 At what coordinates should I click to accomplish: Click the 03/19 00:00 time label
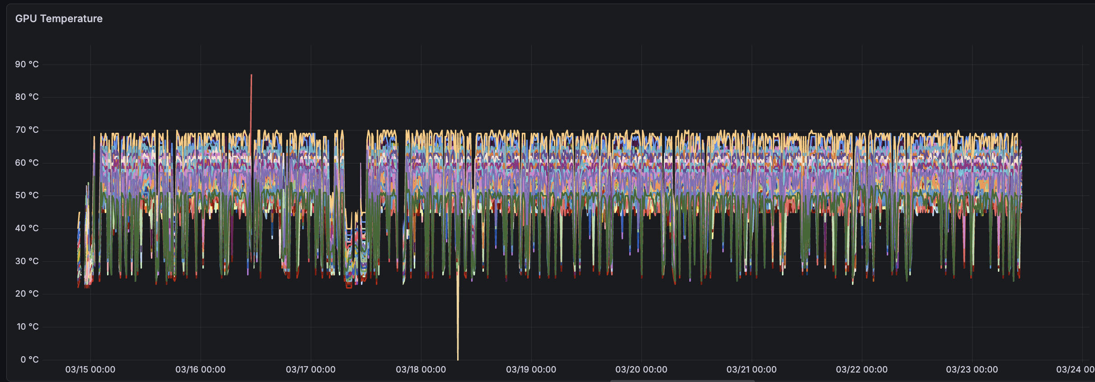(531, 369)
